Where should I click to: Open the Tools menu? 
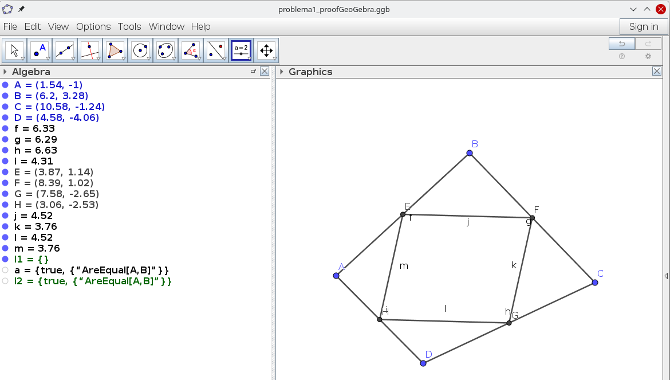[129, 26]
